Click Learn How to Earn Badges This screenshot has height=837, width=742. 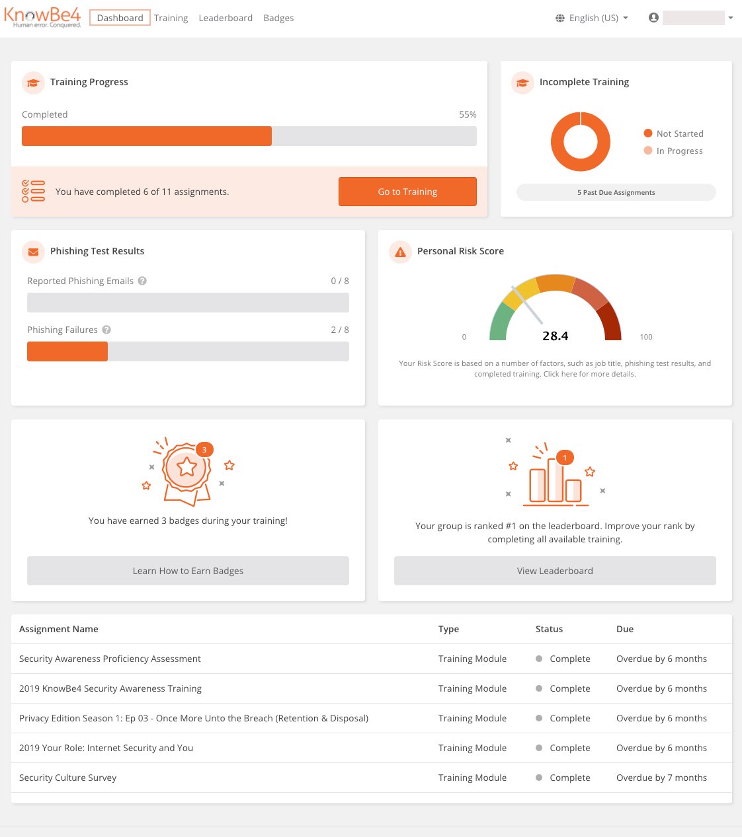click(x=187, y=570)
